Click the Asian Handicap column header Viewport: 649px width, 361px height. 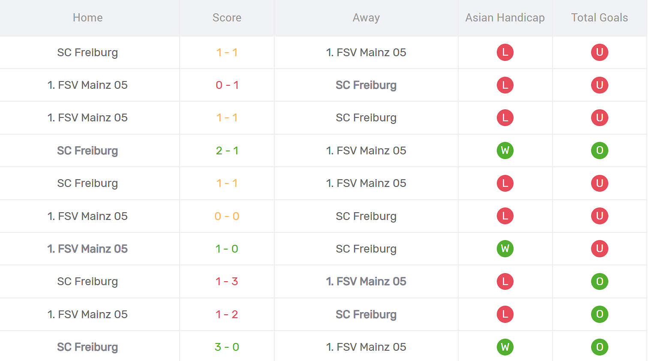(x=505, y=18)
